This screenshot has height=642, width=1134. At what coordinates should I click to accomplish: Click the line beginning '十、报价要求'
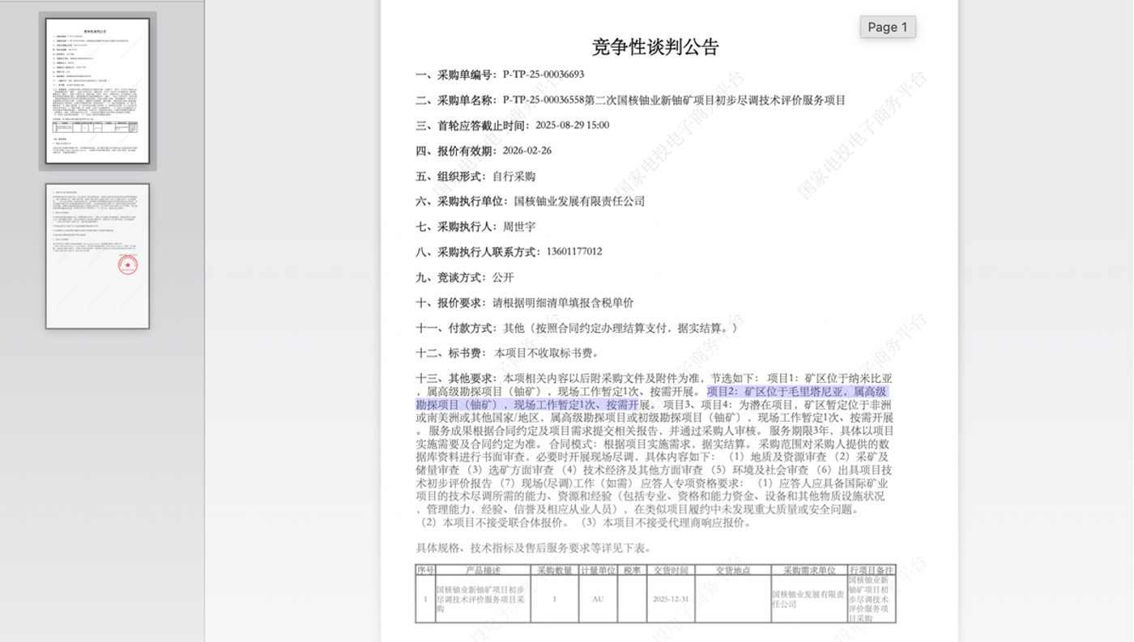pyautogui.click(x=525, y=303)
